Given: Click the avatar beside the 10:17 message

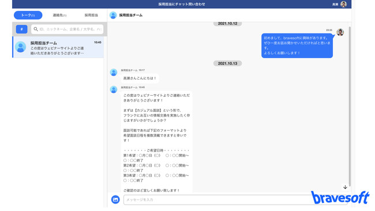Looking at the screenshot, I should click(113, 73).
